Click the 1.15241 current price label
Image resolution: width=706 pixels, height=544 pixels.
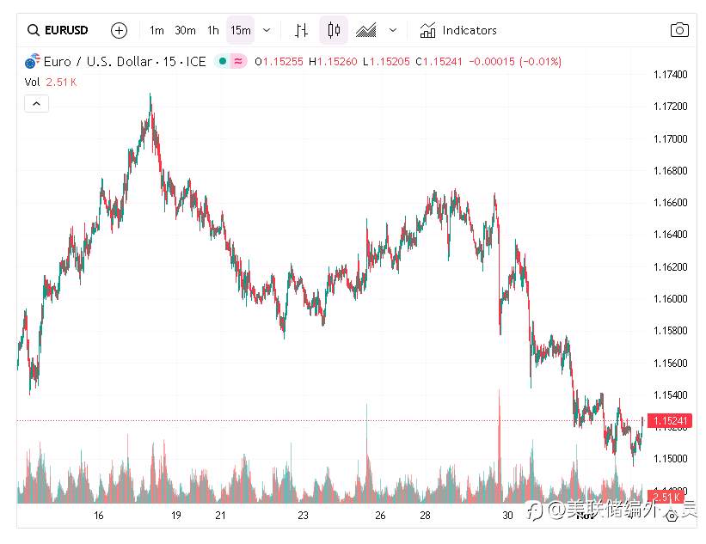670,421
